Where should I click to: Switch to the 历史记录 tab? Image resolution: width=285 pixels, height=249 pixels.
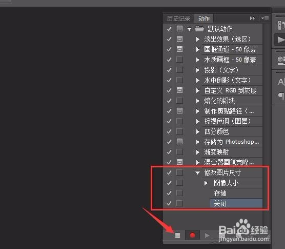click(x=178, y=18)
